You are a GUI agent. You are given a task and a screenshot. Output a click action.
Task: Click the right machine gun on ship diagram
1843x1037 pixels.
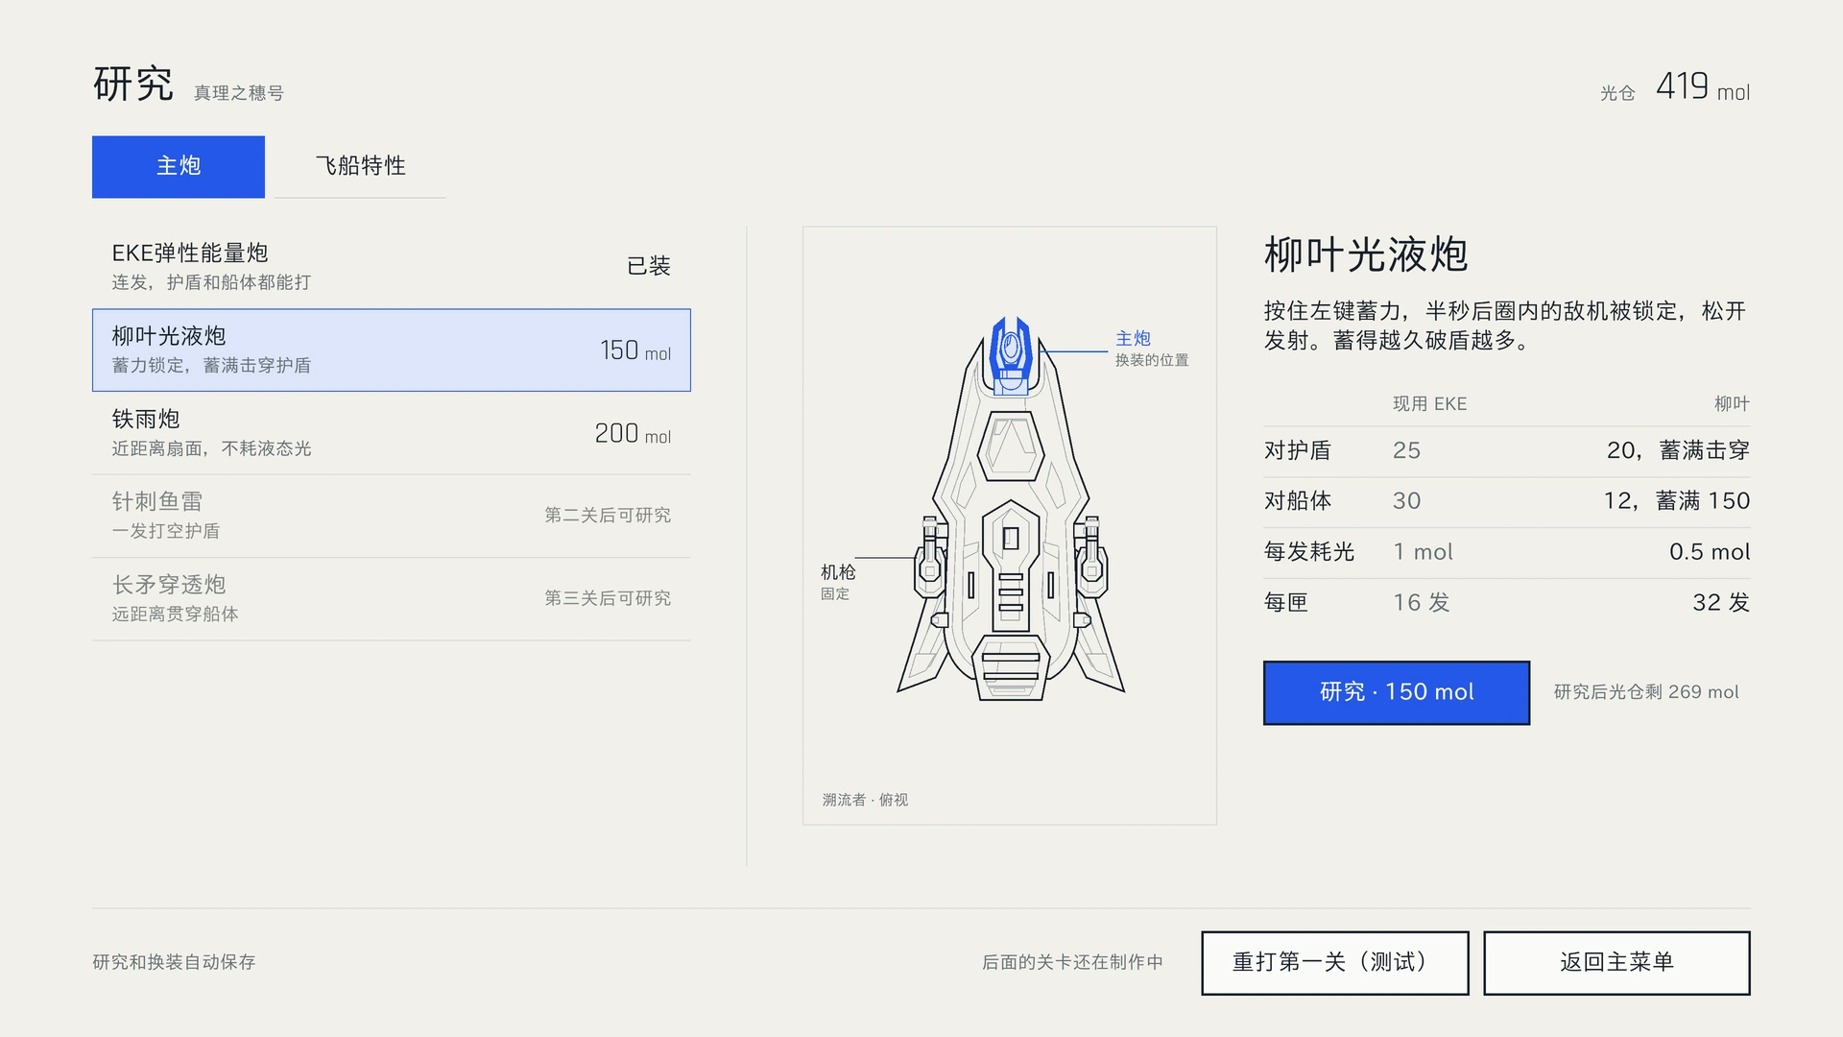(x=1090, y=557)
